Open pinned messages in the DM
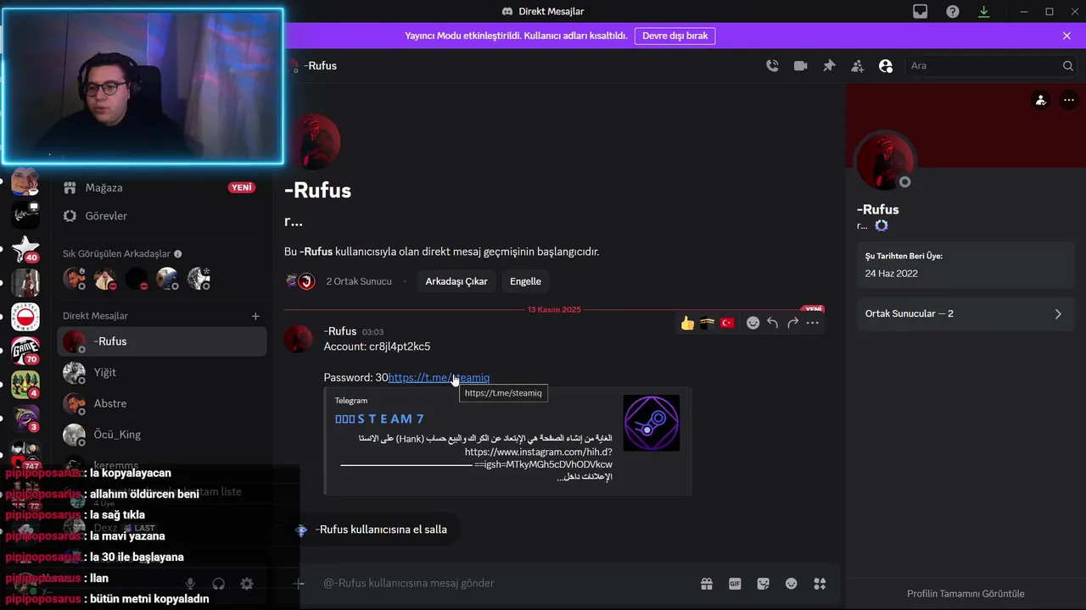1086x610 pixels. pos(829,65)
